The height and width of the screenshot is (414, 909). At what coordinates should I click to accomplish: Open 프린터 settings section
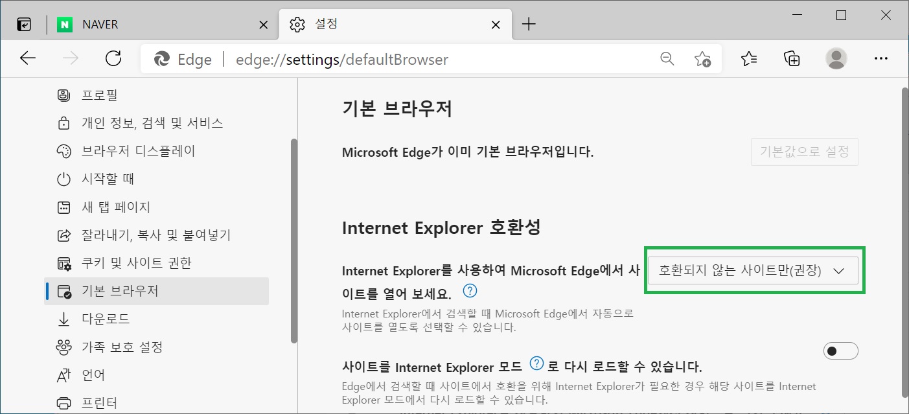click(156, 402)
